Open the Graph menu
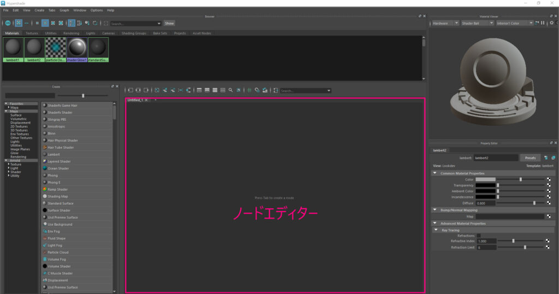Image resolution: width=559 pixels, height=294 pixels. click(x=64, y=10)
